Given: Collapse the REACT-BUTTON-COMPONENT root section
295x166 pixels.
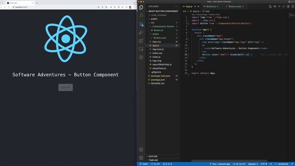Looking at the screenshot, I should pos(163,11).
